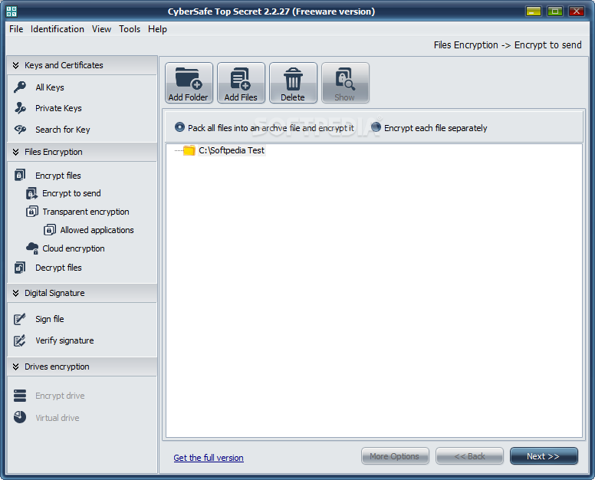Open the Help menu
595x480 pixels.
pyautogui.click(x=157, y=29)
